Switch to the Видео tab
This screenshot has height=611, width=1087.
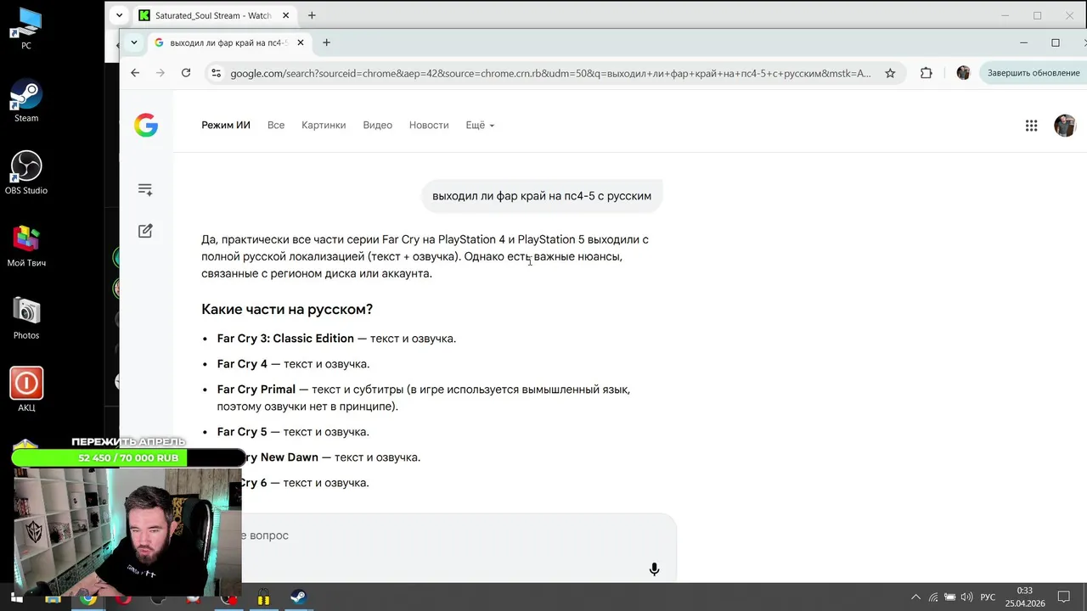coord(377,126)
